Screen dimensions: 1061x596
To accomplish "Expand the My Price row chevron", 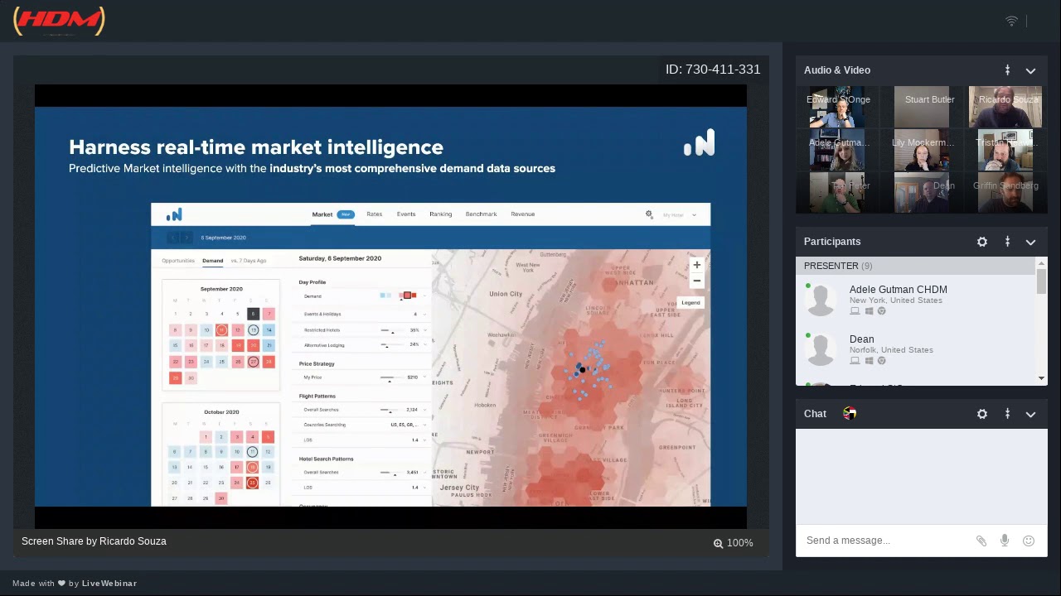I will (x=426, y=377).
